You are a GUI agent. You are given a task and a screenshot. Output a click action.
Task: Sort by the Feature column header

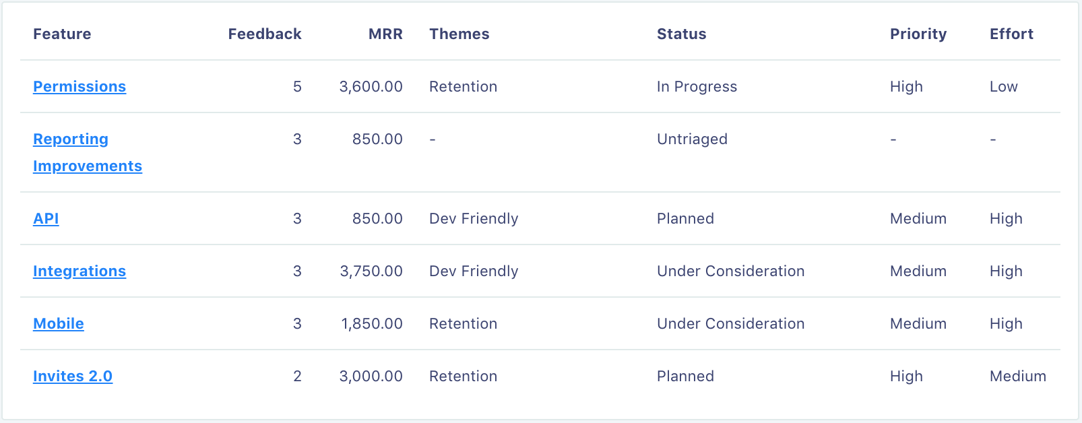[x=62, y=34]
